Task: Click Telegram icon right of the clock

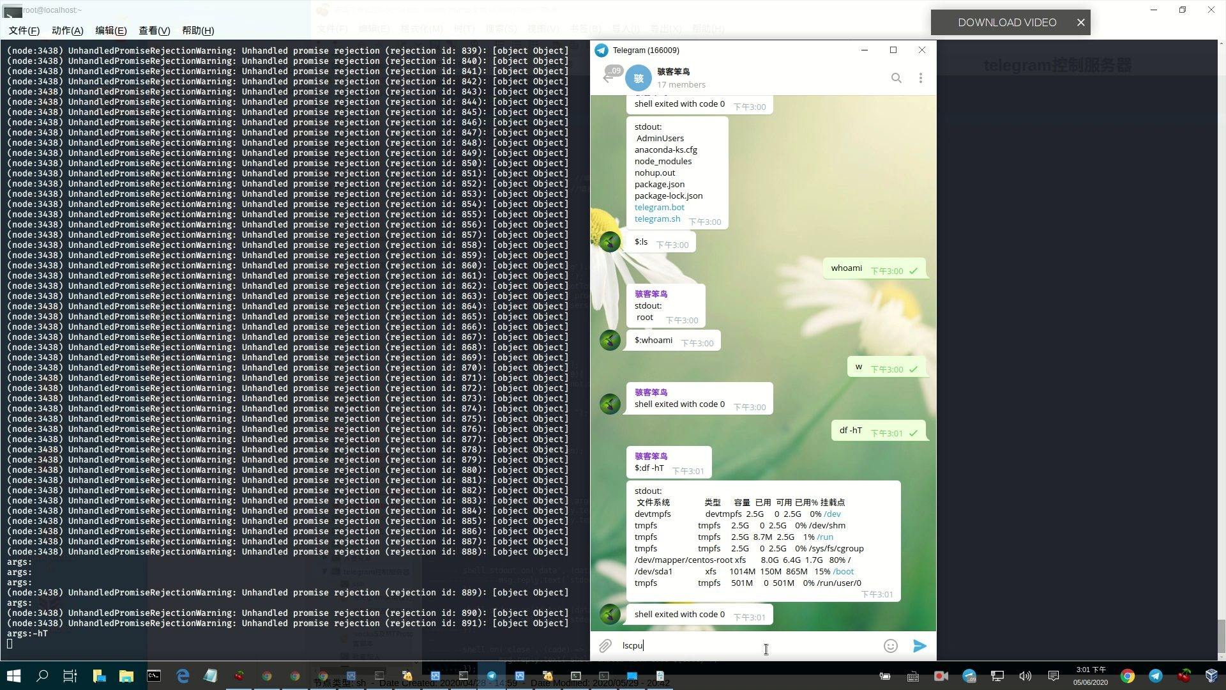Action: 1155,676
